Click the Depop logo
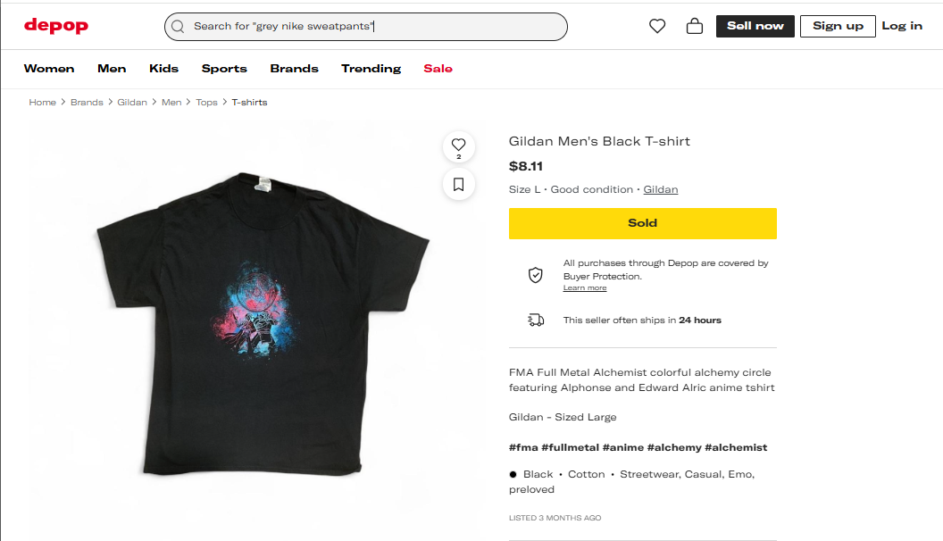Viewport: 943px width, 541px height. point(55,26)
